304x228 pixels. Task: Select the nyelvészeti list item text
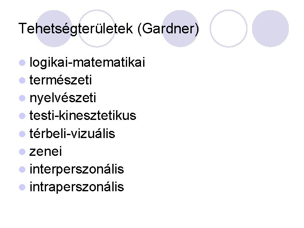click(63, 98)
